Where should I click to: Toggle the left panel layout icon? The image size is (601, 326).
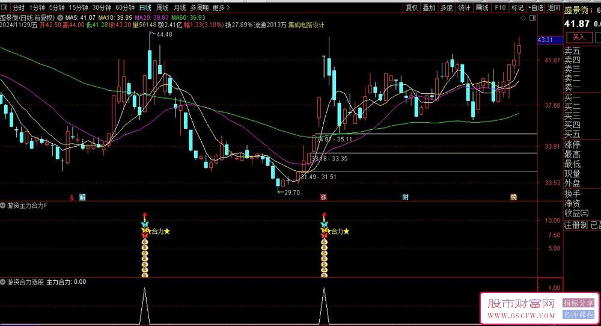coord(4,8)
